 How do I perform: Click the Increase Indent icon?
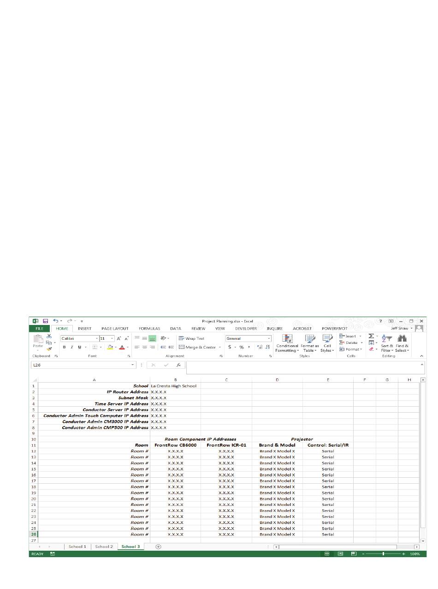[171, 347]
